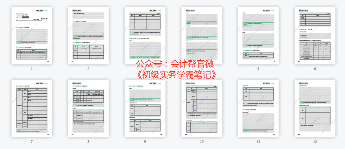This screenshot has height=149, width=345.
Task: Open page 10 thumbnail
Action: tap(202, 108)
